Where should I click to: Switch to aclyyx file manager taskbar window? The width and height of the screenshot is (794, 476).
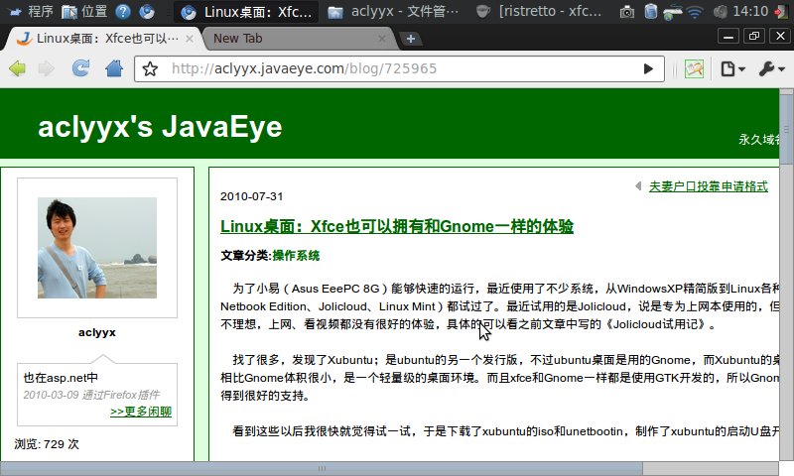click(392, 12)
